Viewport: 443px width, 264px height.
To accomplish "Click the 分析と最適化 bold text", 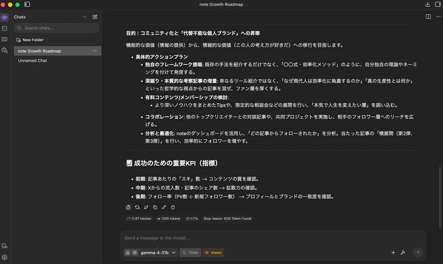I will pyautogui.click(x=159, y=133).
